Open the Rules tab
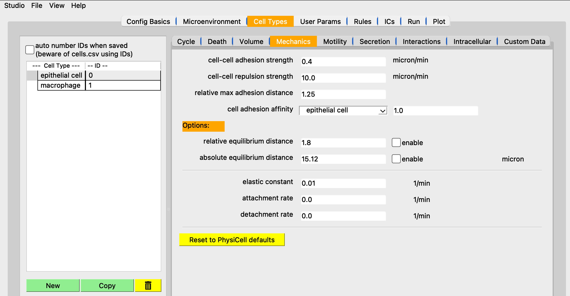This screenshot has height=296, width=570. 363,21
